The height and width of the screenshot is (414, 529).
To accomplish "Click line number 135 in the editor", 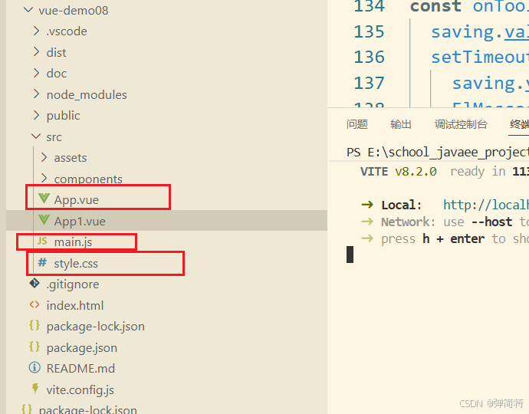I will (x=369, y=31).
